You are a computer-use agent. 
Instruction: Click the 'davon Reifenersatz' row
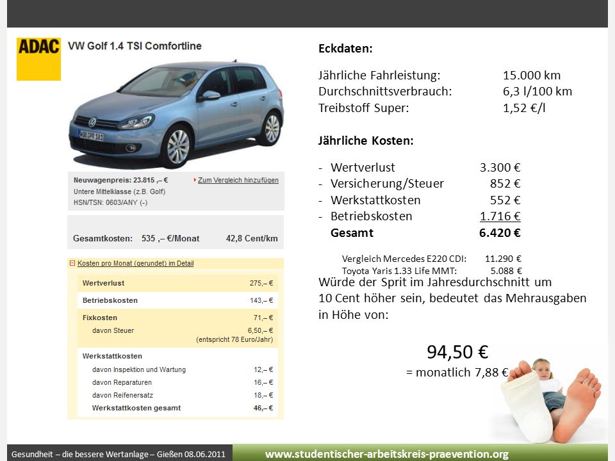pos(177,395)
